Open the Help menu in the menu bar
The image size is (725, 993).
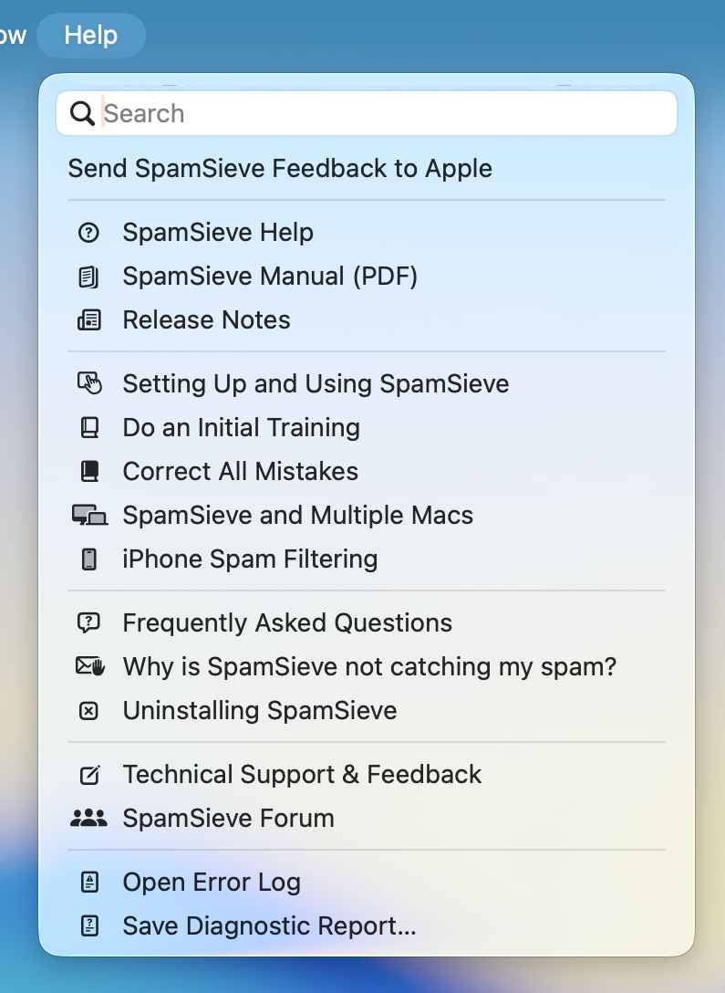[x=90, y=35]
